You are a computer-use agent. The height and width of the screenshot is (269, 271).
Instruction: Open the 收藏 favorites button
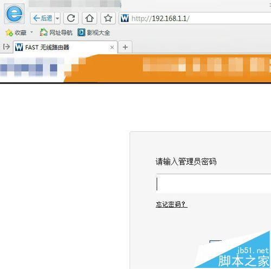tap(16, 33)
